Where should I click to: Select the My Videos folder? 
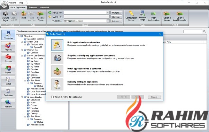click(x=34, y=67)
